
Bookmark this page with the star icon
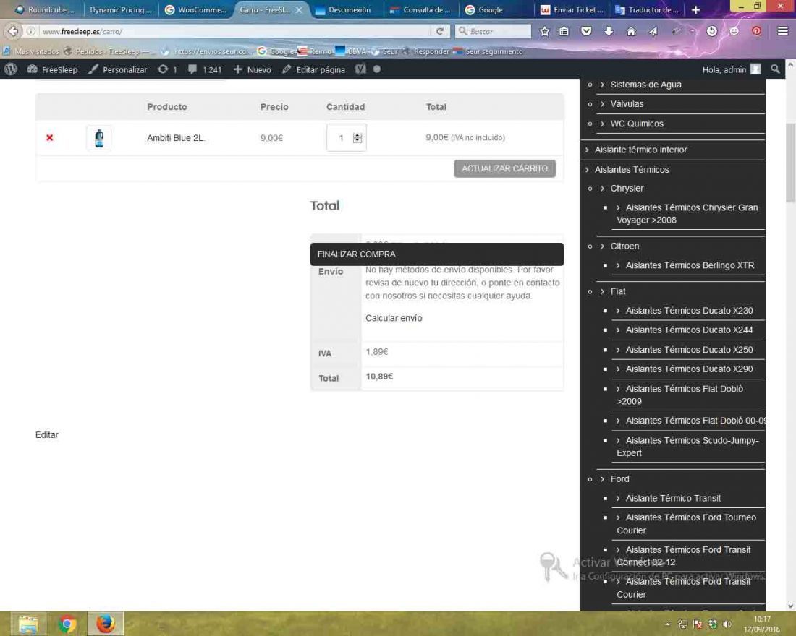pyautogui.click(x=545, y=32)
